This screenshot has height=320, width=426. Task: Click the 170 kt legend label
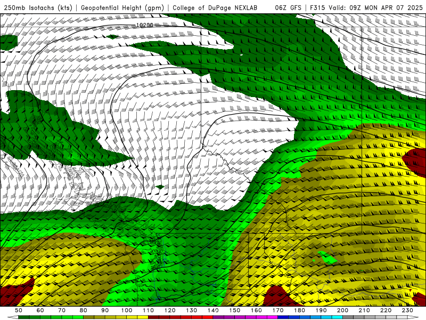(x=277, y=310)
